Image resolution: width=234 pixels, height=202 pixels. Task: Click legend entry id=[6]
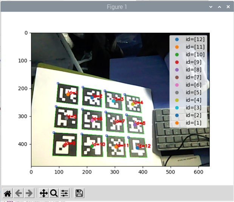(x=188, y=85)
